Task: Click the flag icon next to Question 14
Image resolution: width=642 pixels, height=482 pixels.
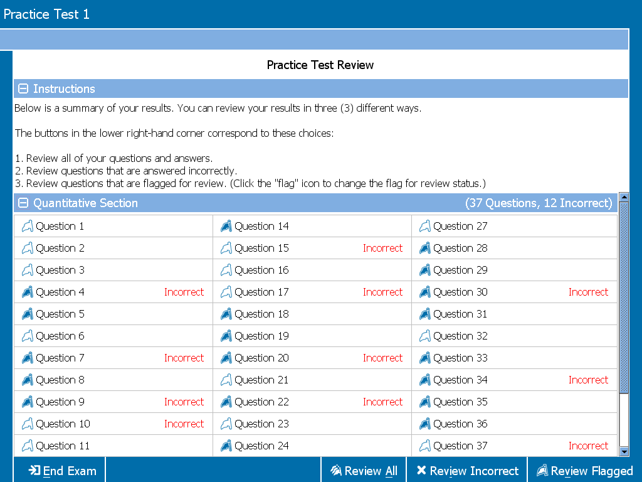Action: pyautogui.click(x=226, y=226)
